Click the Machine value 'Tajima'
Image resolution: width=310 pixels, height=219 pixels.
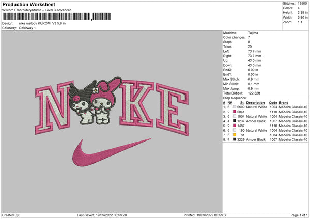coord(253,33)
